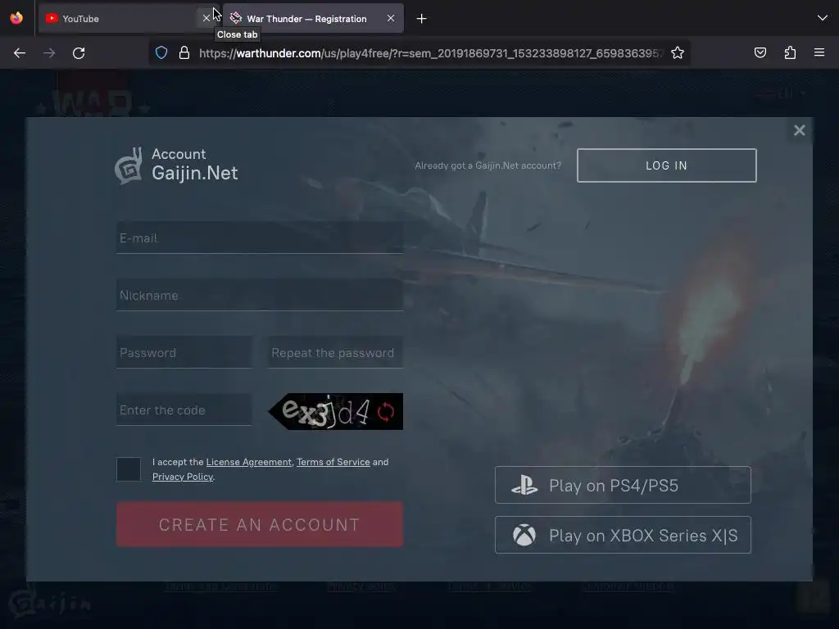The height and width of the screenshot is (629, 839).
Task: Reload the current page
Action: (79, 53)
